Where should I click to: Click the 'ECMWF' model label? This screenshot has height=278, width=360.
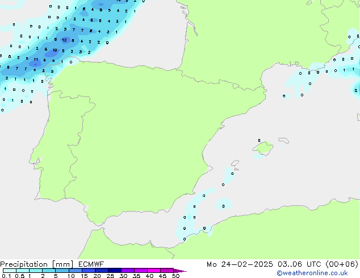pyautogui.click(x=91, y=264)
